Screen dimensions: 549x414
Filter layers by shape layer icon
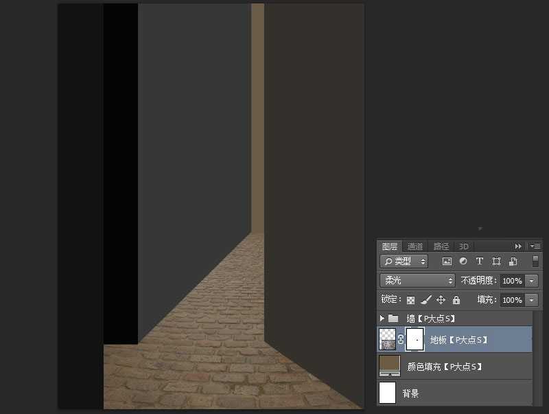point(495,262)
